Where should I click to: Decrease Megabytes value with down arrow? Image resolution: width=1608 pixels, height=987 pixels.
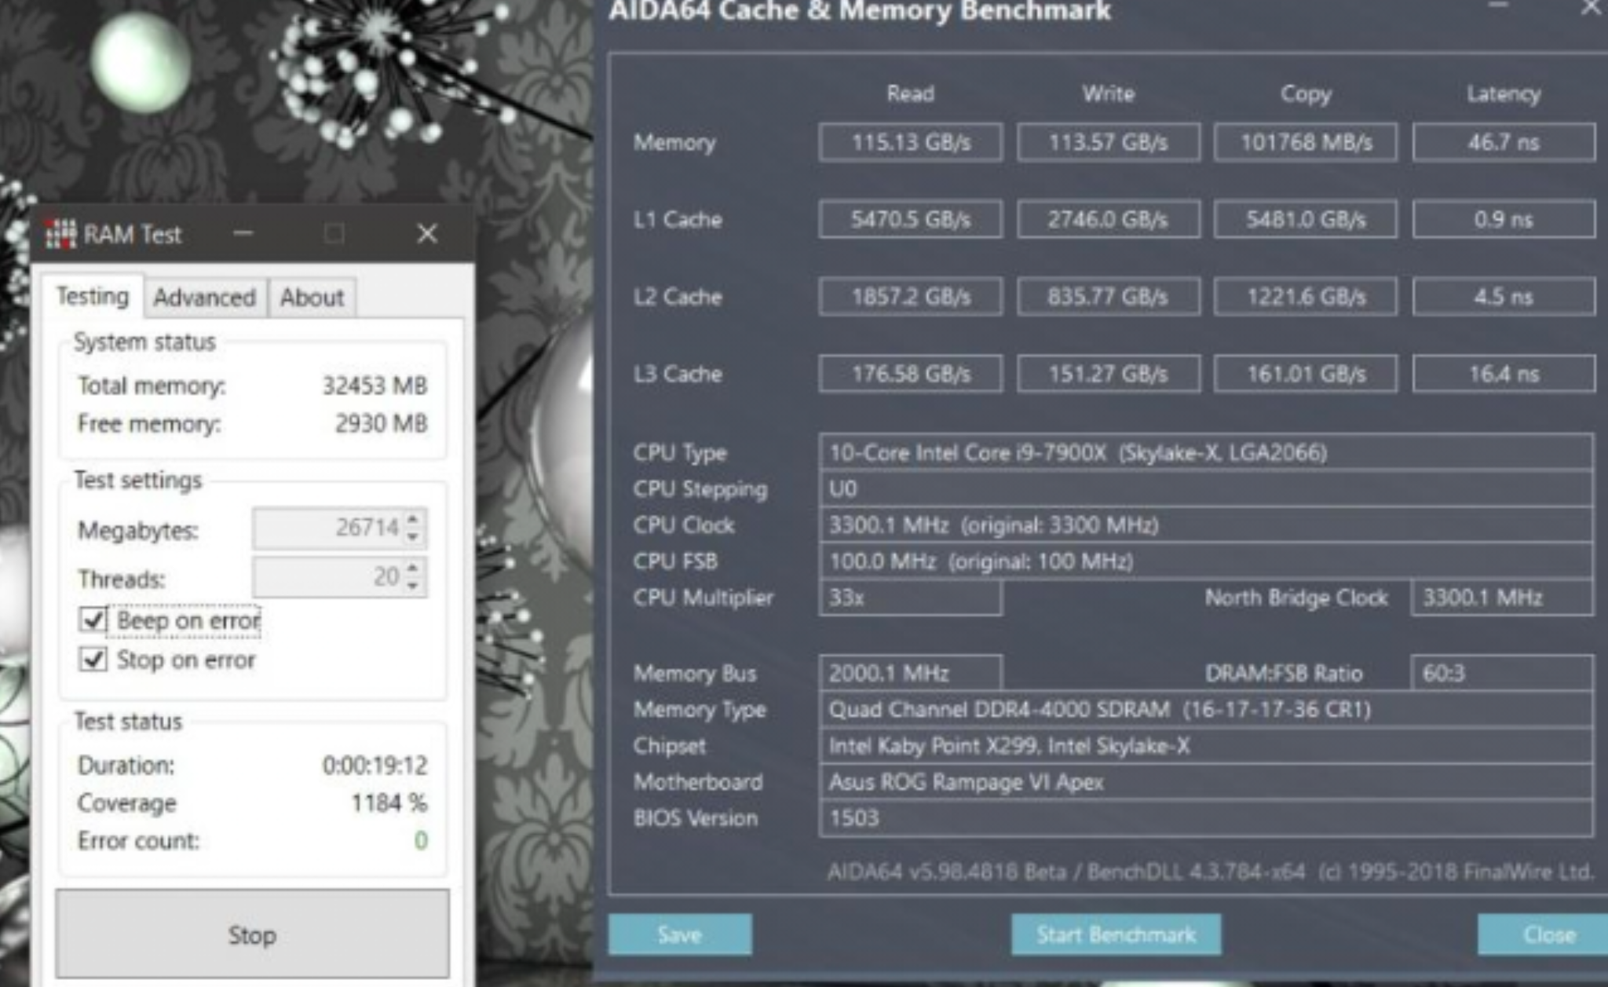[x=414, y=537]
